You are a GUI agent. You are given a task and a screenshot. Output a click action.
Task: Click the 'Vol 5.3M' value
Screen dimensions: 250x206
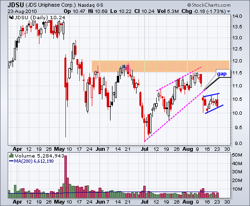168,12
